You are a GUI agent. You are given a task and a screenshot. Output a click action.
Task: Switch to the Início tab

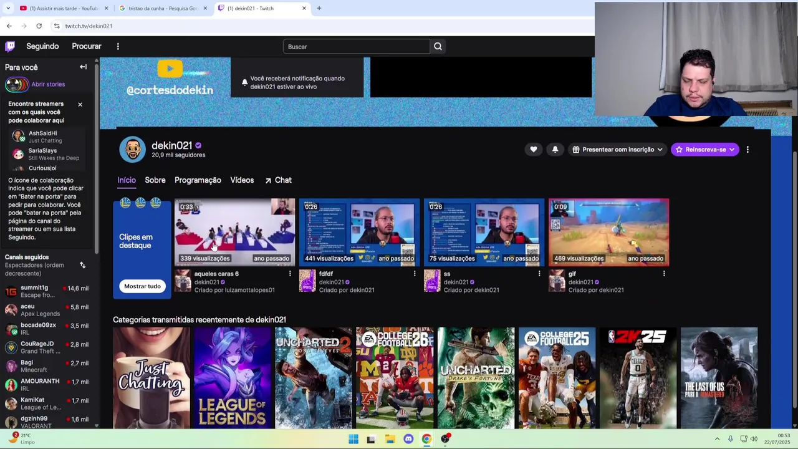[x=127, y=180]
